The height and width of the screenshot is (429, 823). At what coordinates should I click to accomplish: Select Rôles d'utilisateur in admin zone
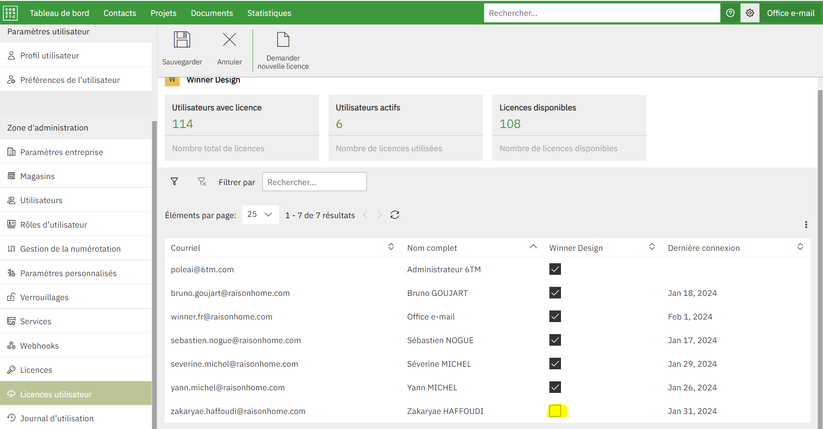(54, 225)
